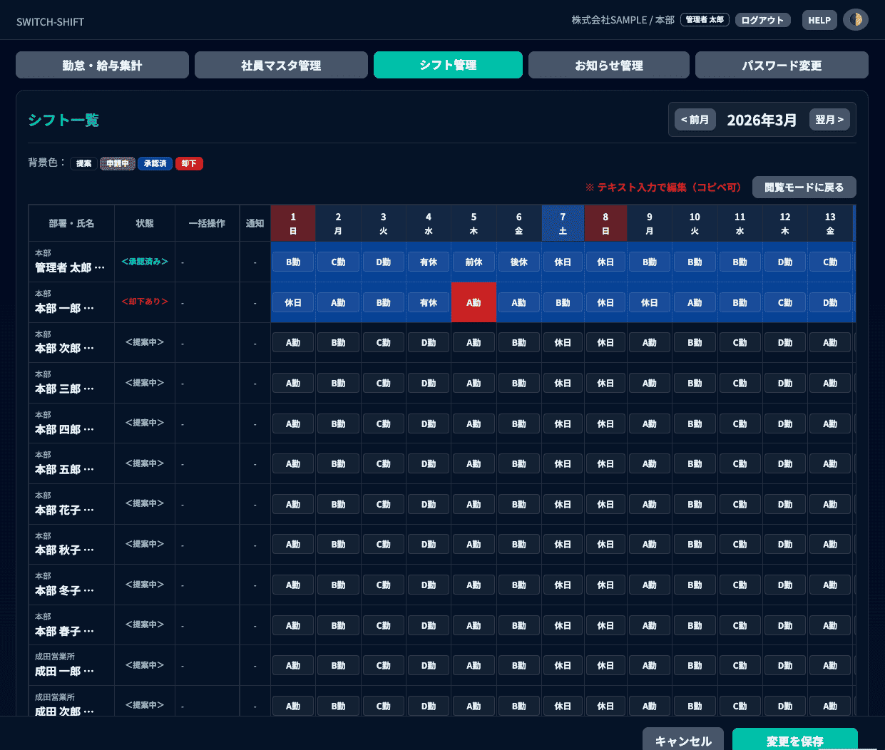This screenshot has width=885, height=750.
Task: Open the ellipsis menu beside 管理者 太郎
Action: click(x=99, y=268)
